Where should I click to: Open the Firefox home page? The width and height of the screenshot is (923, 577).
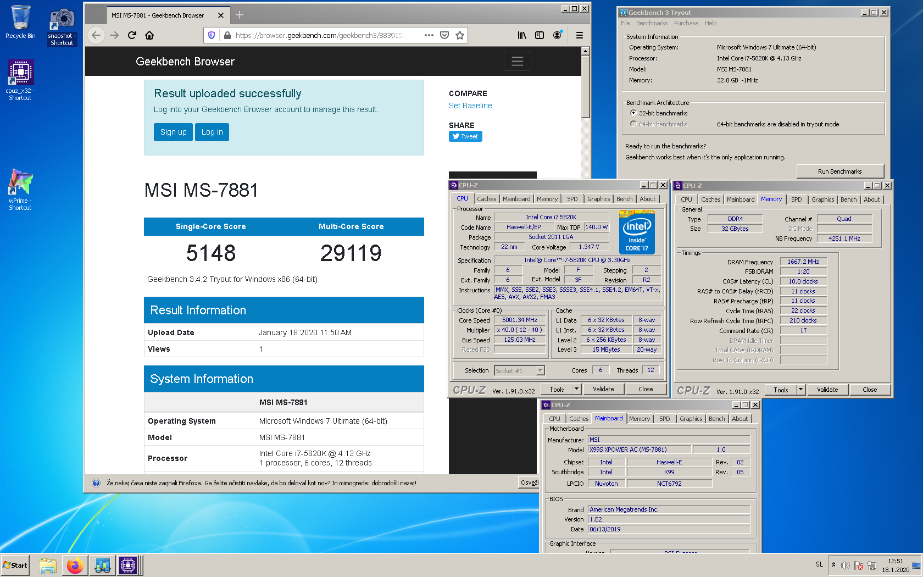[x=149, y=35]
